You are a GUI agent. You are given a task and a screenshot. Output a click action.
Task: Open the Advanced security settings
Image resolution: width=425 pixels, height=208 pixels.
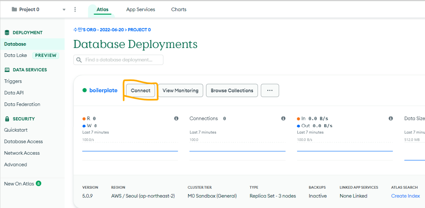pos(15,165)
